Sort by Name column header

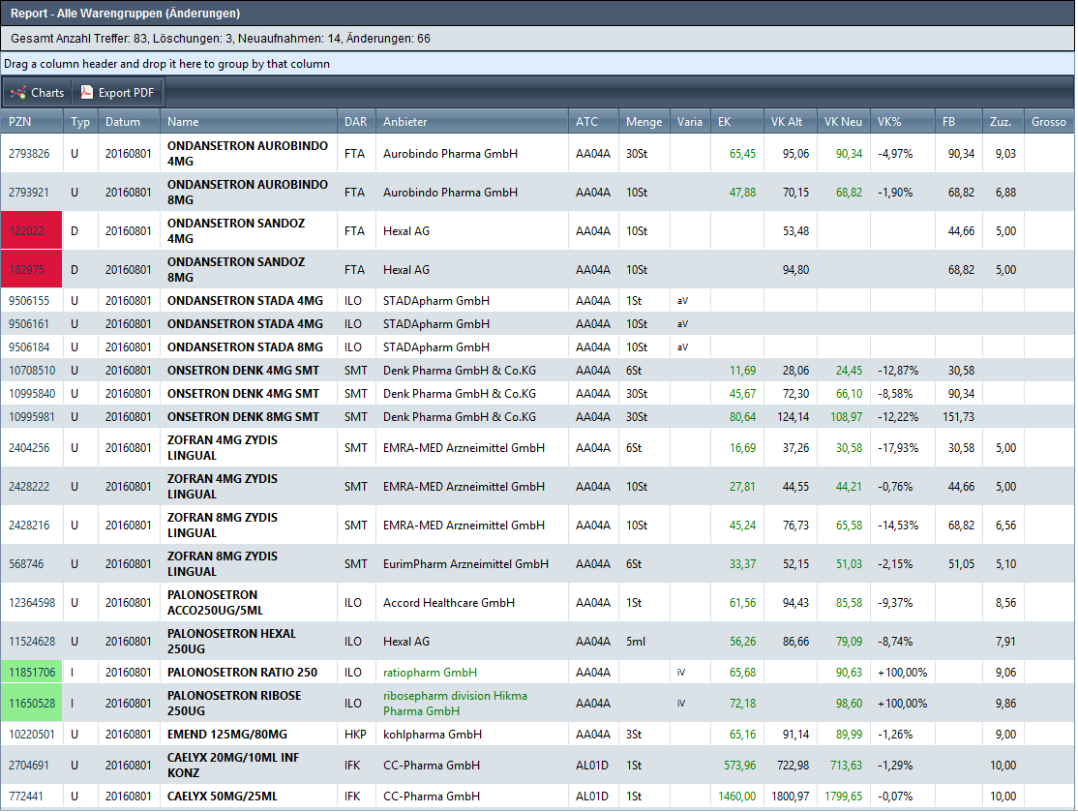(248, 122)
